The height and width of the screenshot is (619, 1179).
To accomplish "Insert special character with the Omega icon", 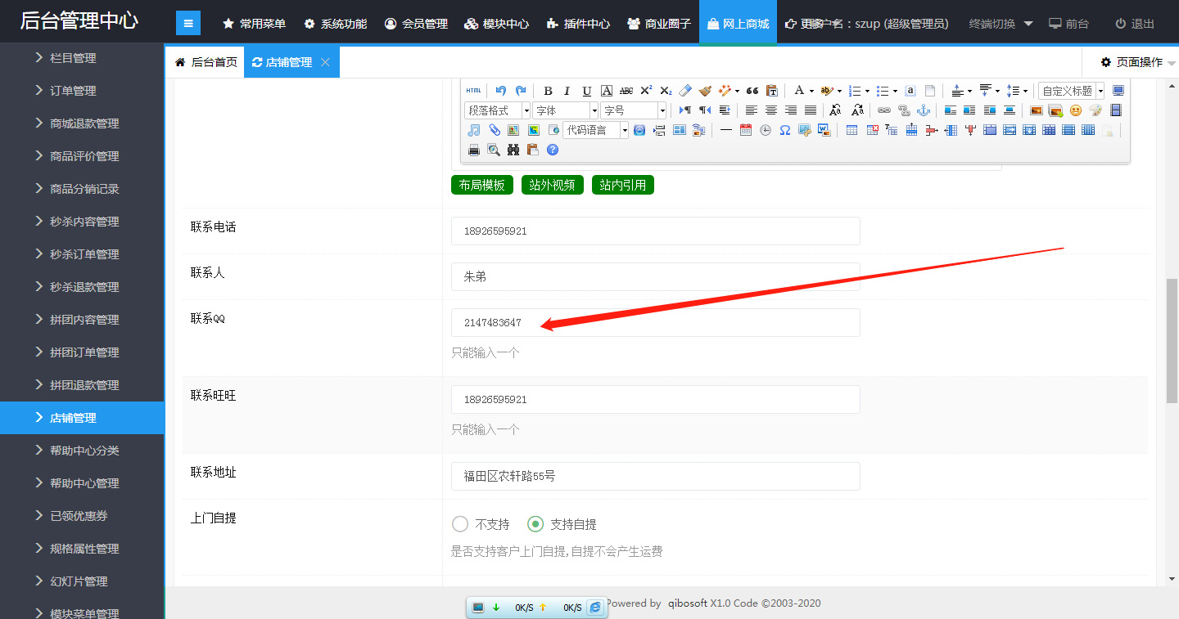I will [784, 130].
